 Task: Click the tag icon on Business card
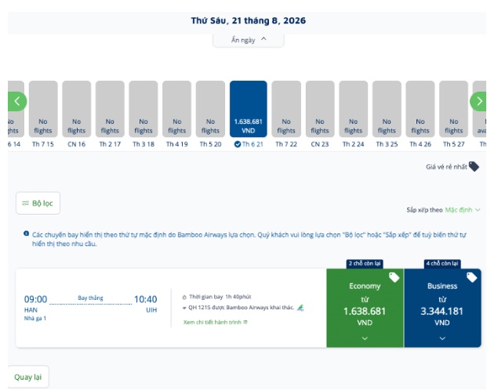point(471,277)
